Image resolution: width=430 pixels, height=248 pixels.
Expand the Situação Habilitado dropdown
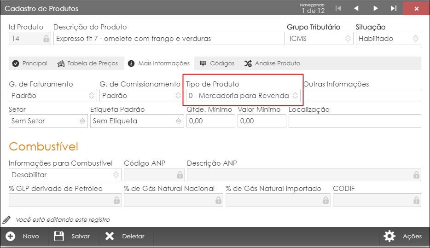[388, 39]
